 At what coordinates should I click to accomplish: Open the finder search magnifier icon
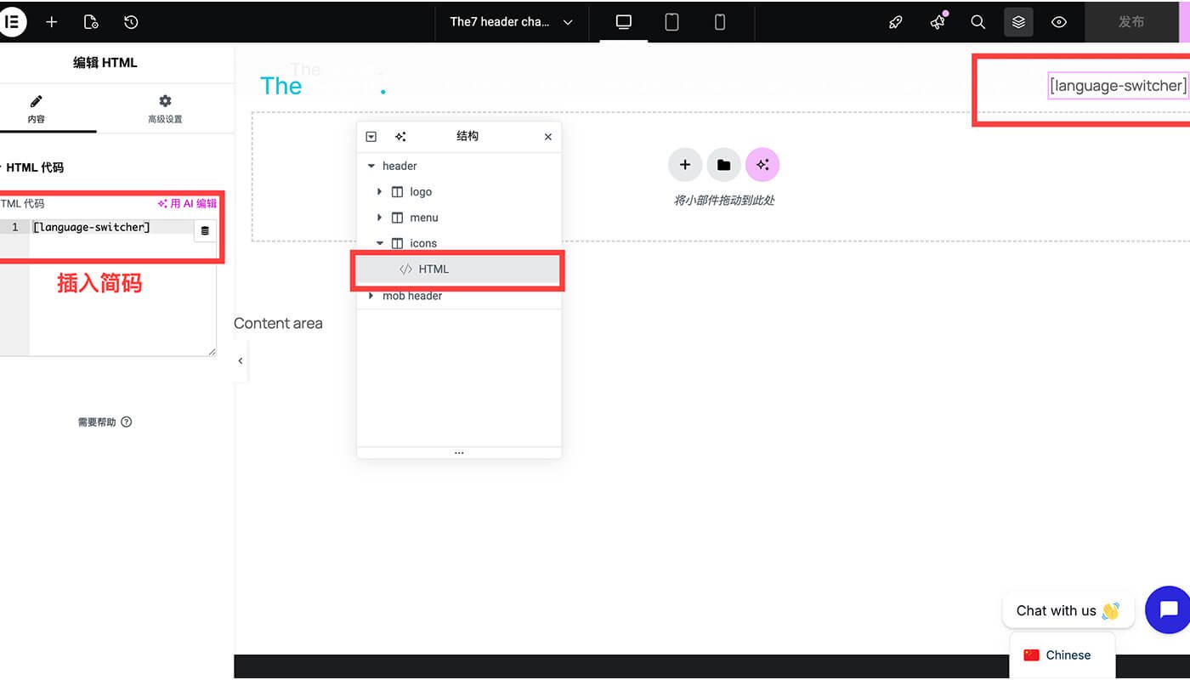point(978,22)
